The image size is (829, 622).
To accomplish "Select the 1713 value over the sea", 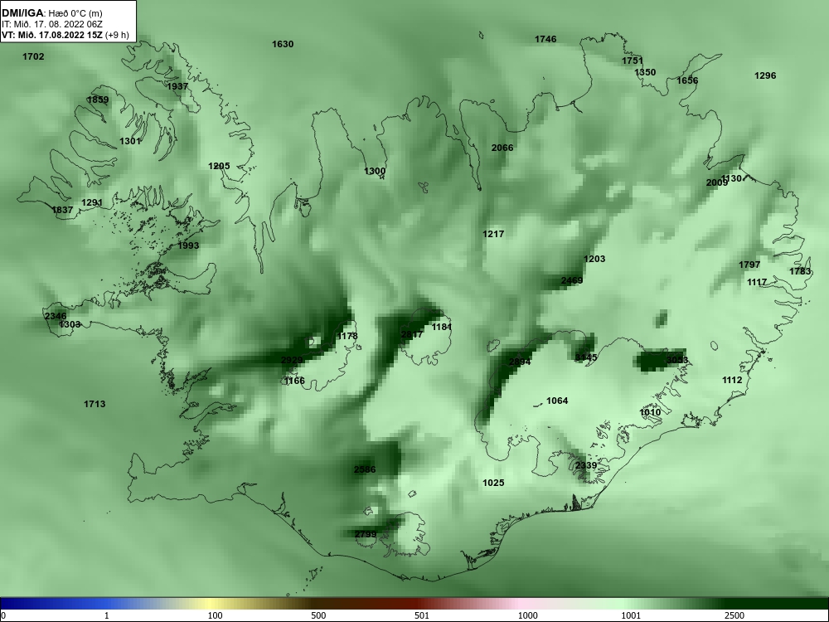I will pyautogui.click(x=95, y=404).
